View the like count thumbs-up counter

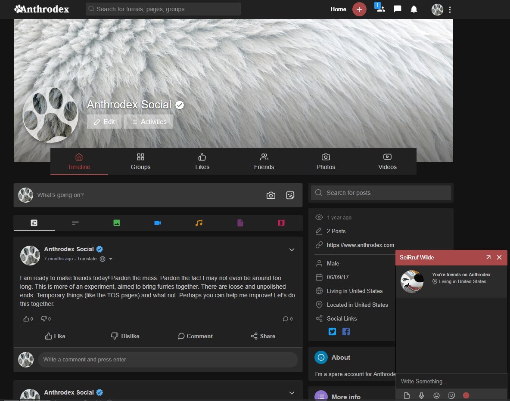(x=28, y=319)
